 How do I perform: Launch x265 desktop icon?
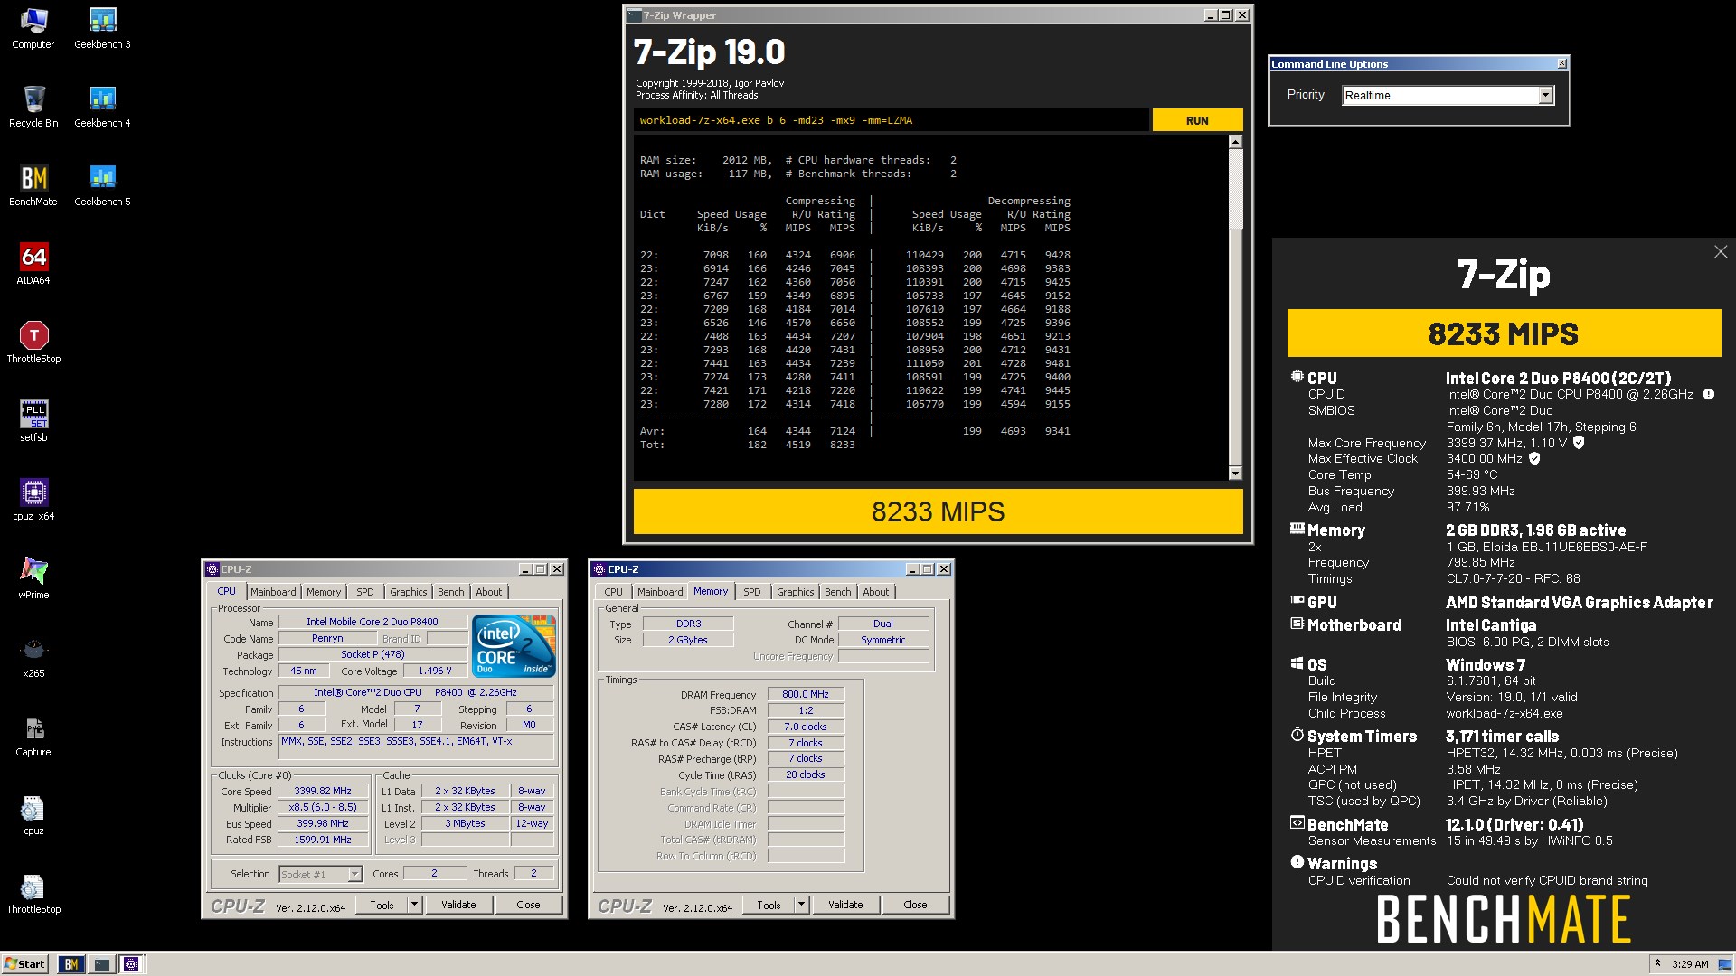click(33, 657)
